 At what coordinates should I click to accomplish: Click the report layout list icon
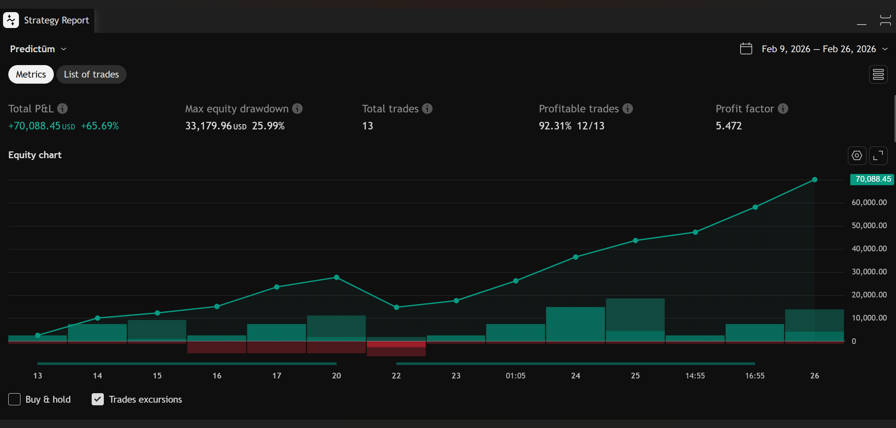[x=878, y=74]
